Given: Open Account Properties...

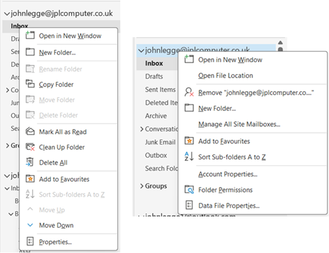Looking at the screenshot, I should 253,174.
